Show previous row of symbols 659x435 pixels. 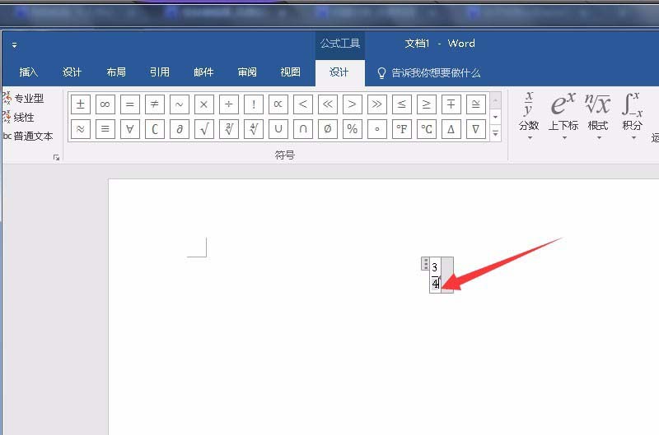pyautogui.click(x=496, y=100)
